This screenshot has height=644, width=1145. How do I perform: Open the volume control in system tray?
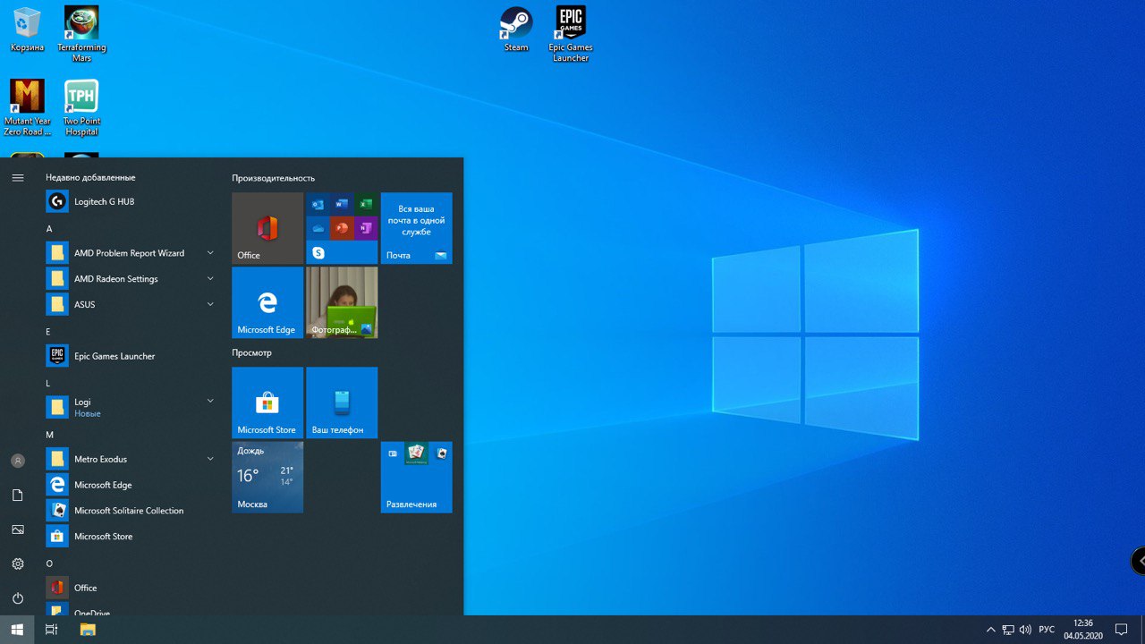[x=1025, y=630]
